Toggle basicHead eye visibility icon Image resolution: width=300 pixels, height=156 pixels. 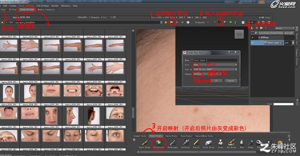(252, 33)
